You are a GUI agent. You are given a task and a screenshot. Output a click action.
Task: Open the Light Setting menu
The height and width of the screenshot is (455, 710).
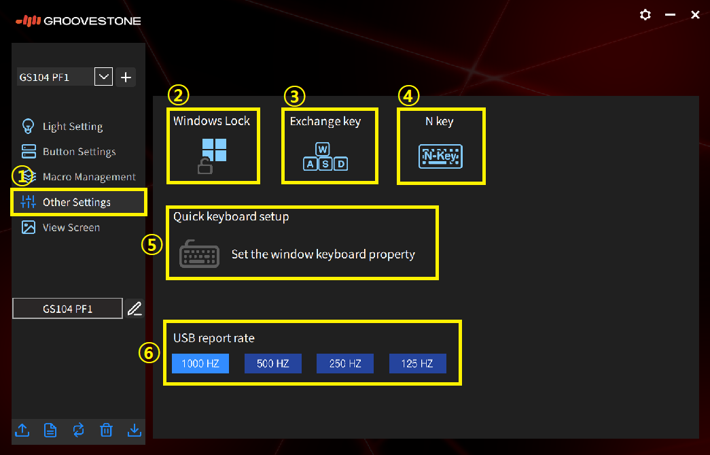point(72,127)
